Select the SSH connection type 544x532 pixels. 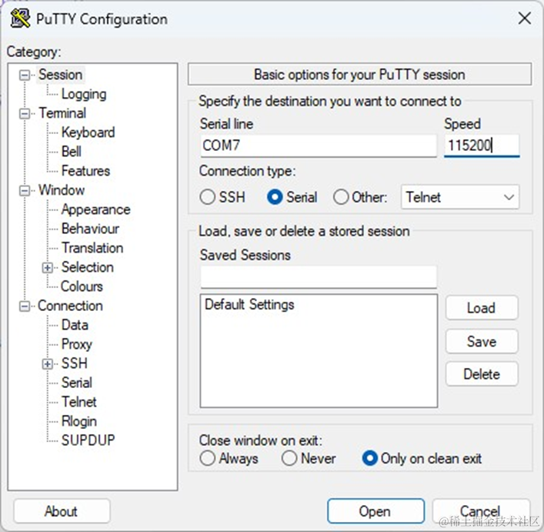coord(208,197)
